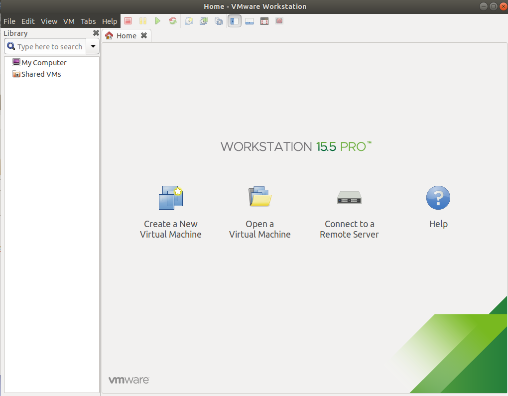Select My Computer in the library tree
Screen dimensions: 508x396
point(39,63)
